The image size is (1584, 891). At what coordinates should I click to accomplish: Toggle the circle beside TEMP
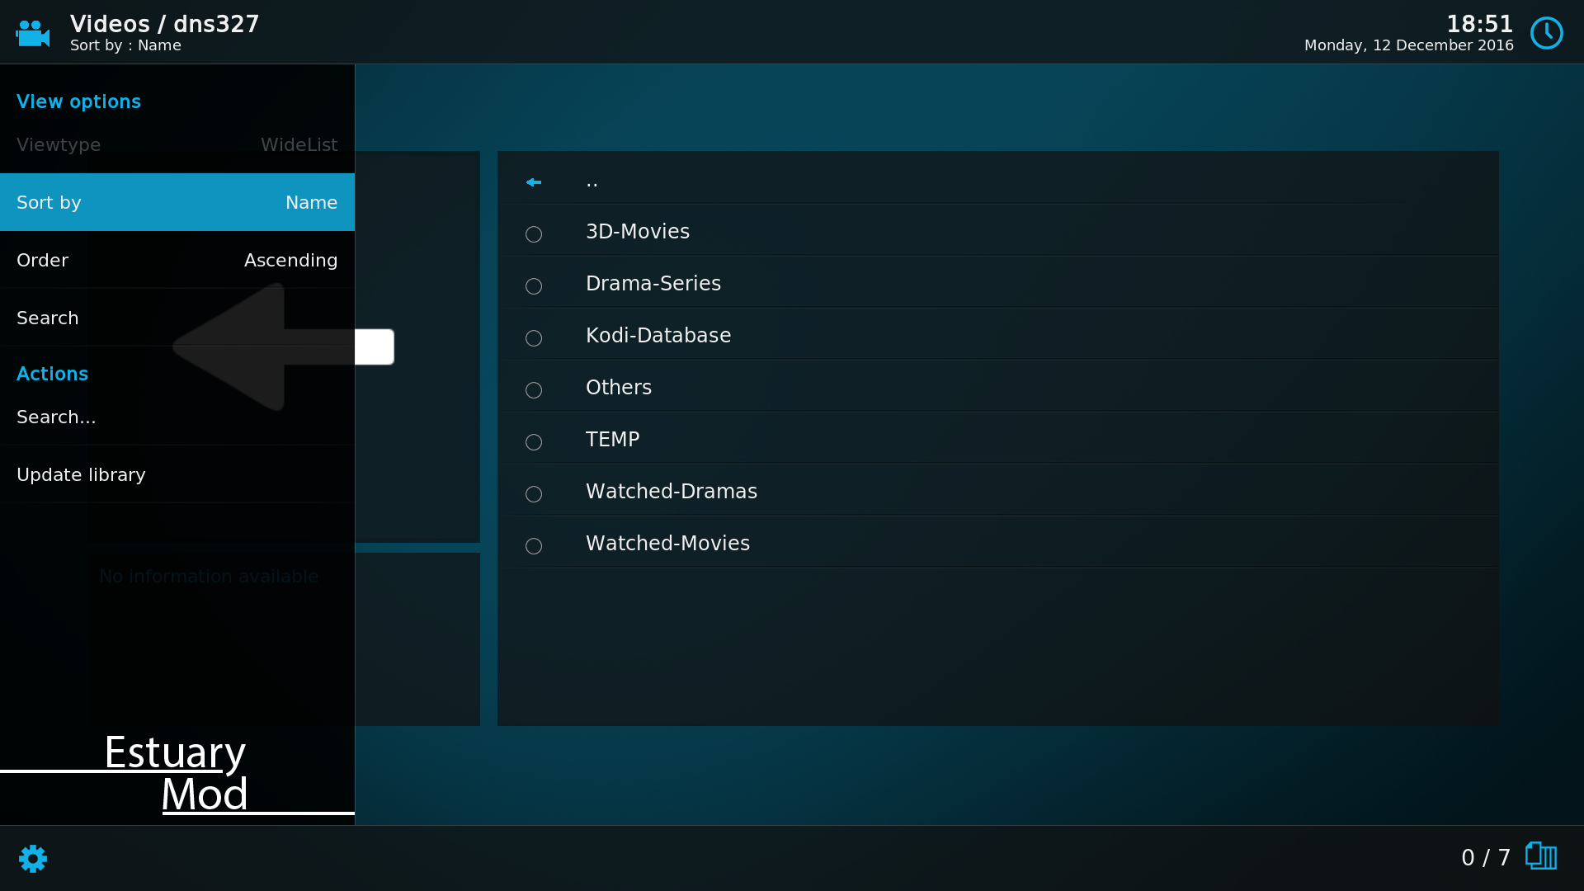pyautogui.click(x=534, y=442)
